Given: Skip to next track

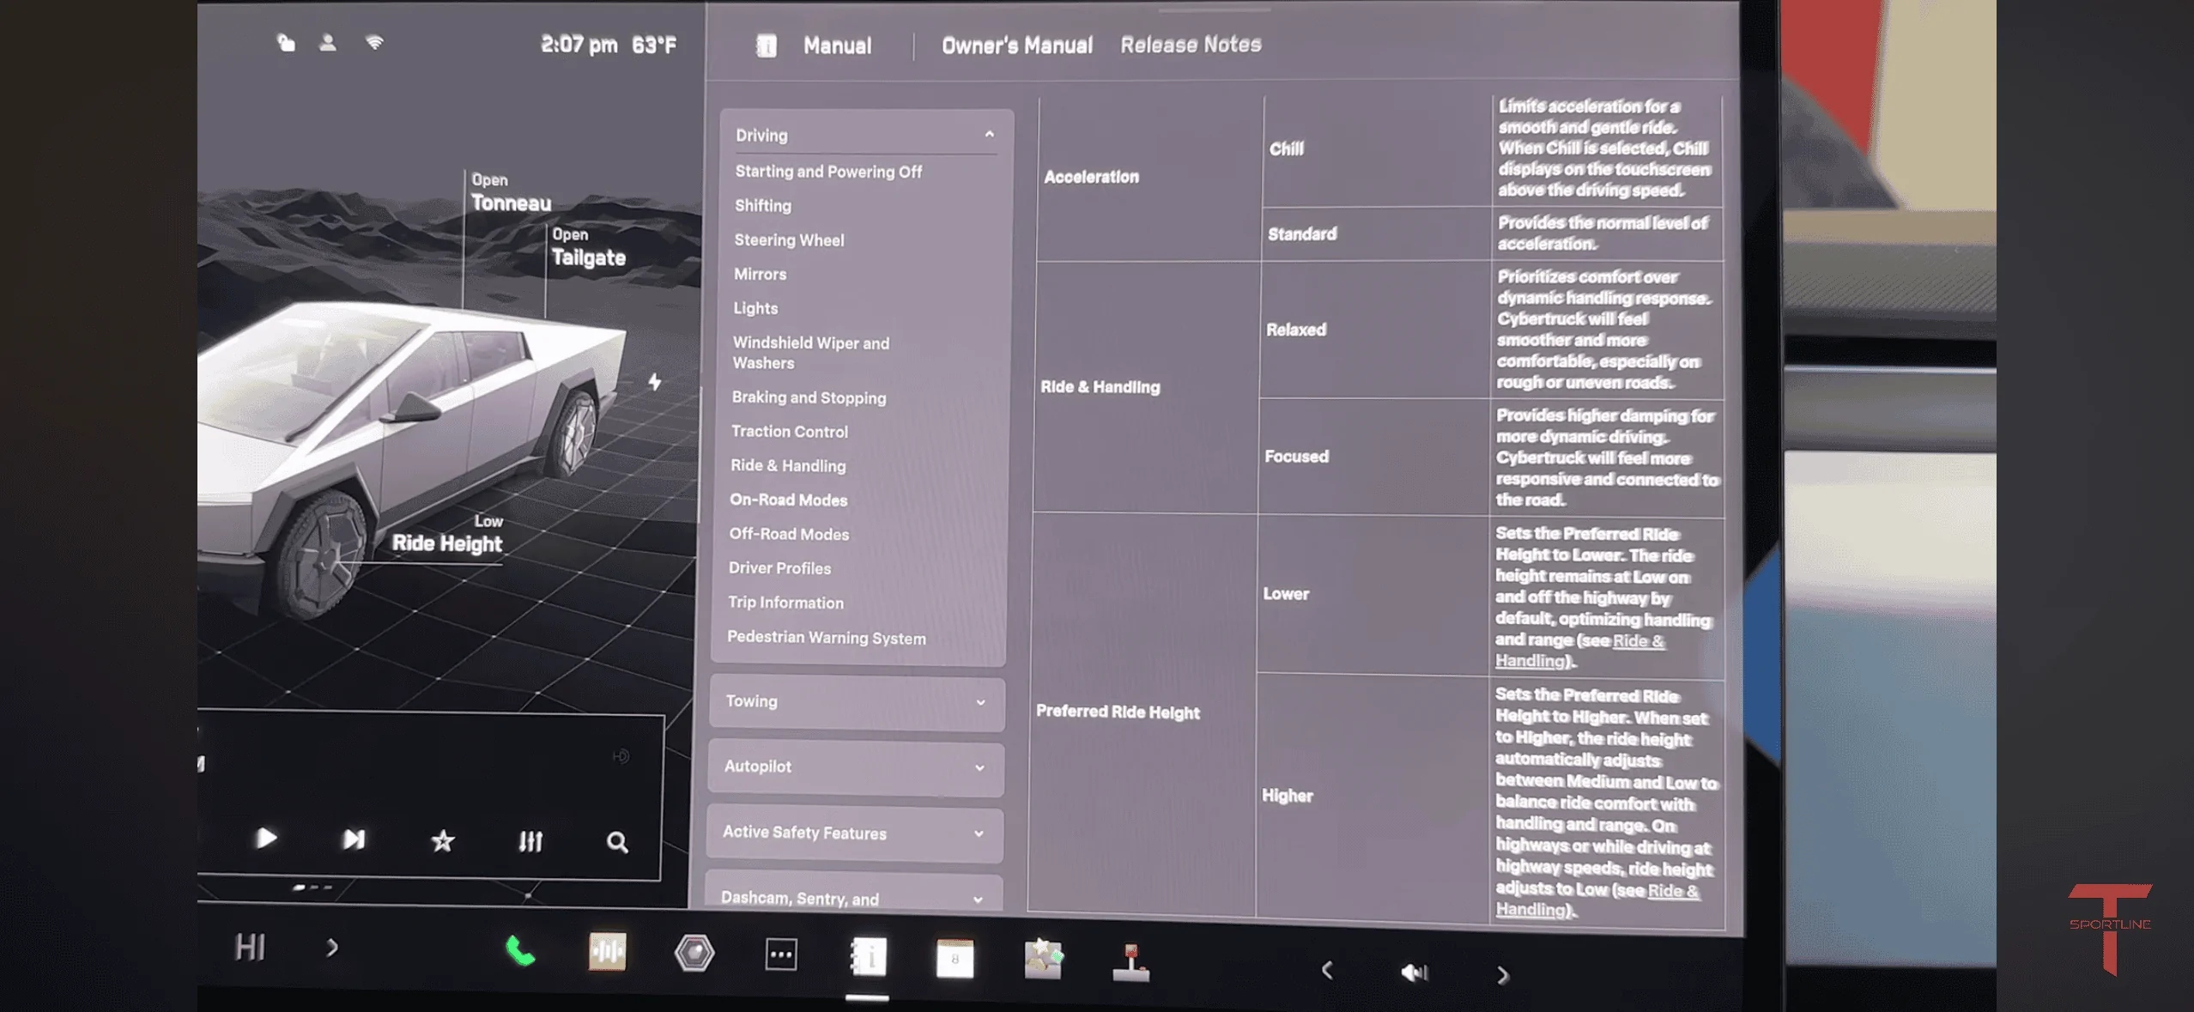Looking at the screenshot, I should 354,839.
